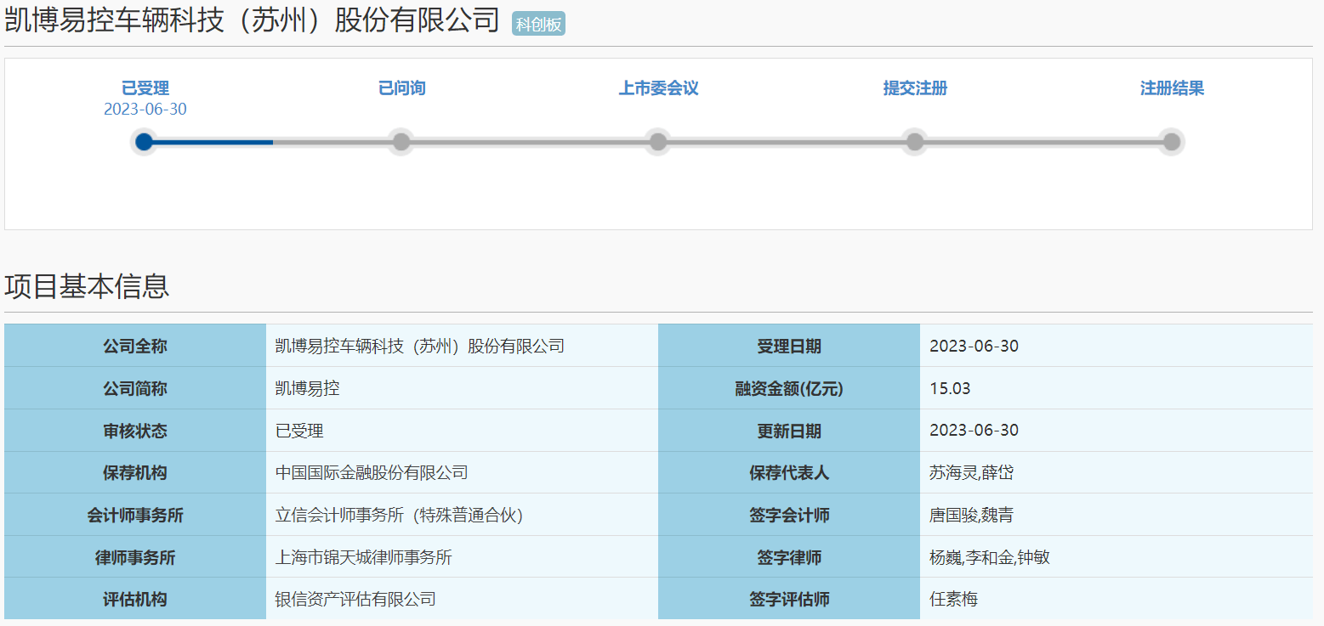
Task: Select the 提交注册 stage label
Action: [x=915, y=88]
